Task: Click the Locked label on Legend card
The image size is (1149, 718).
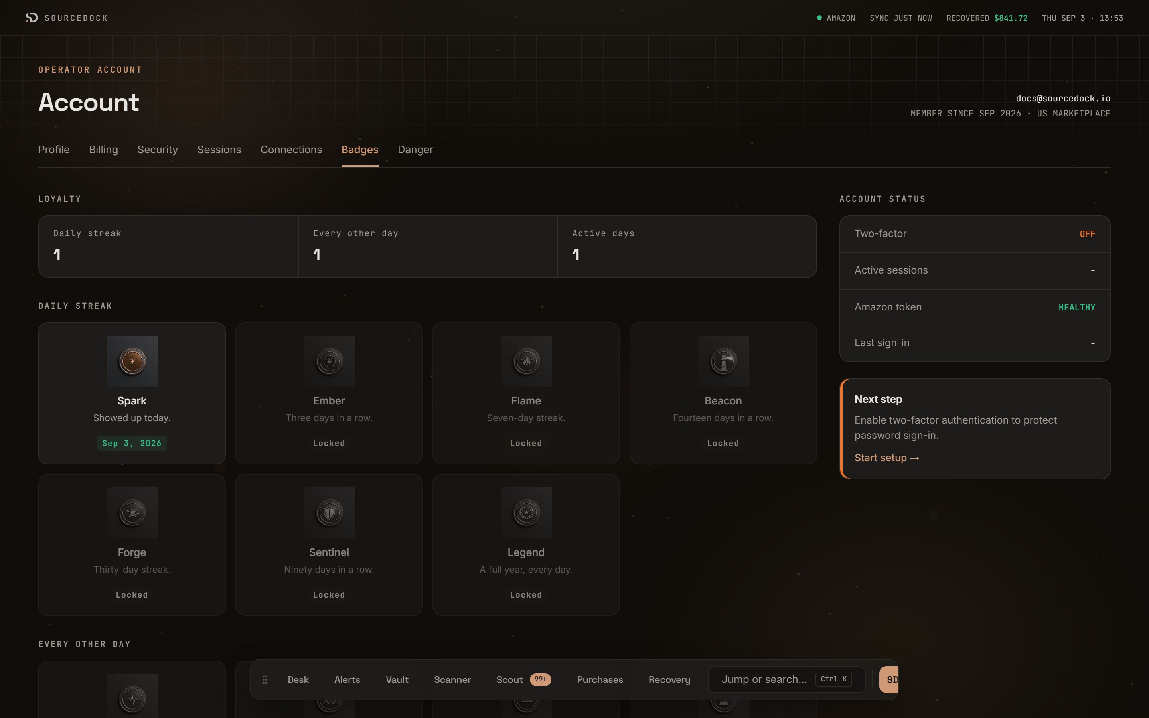Action: (x=526, y=594)
